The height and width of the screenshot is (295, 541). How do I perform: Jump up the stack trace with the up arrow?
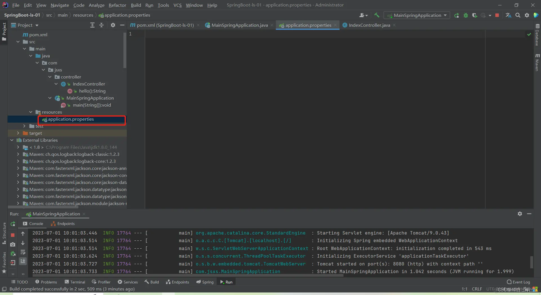coord(23,234)
